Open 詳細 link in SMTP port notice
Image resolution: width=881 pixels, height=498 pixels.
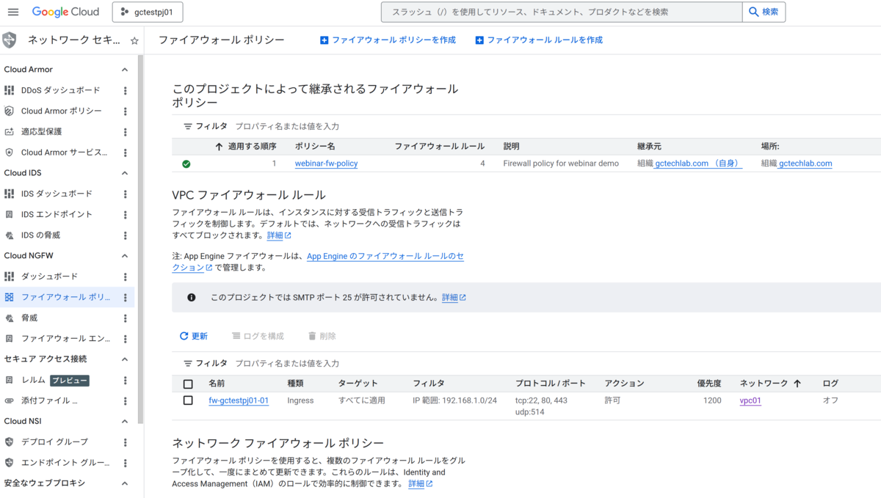[454, 298]
